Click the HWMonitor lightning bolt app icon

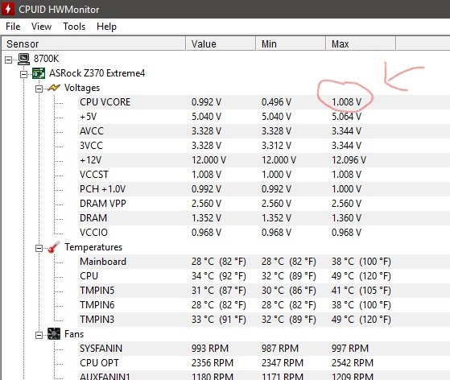8,9
